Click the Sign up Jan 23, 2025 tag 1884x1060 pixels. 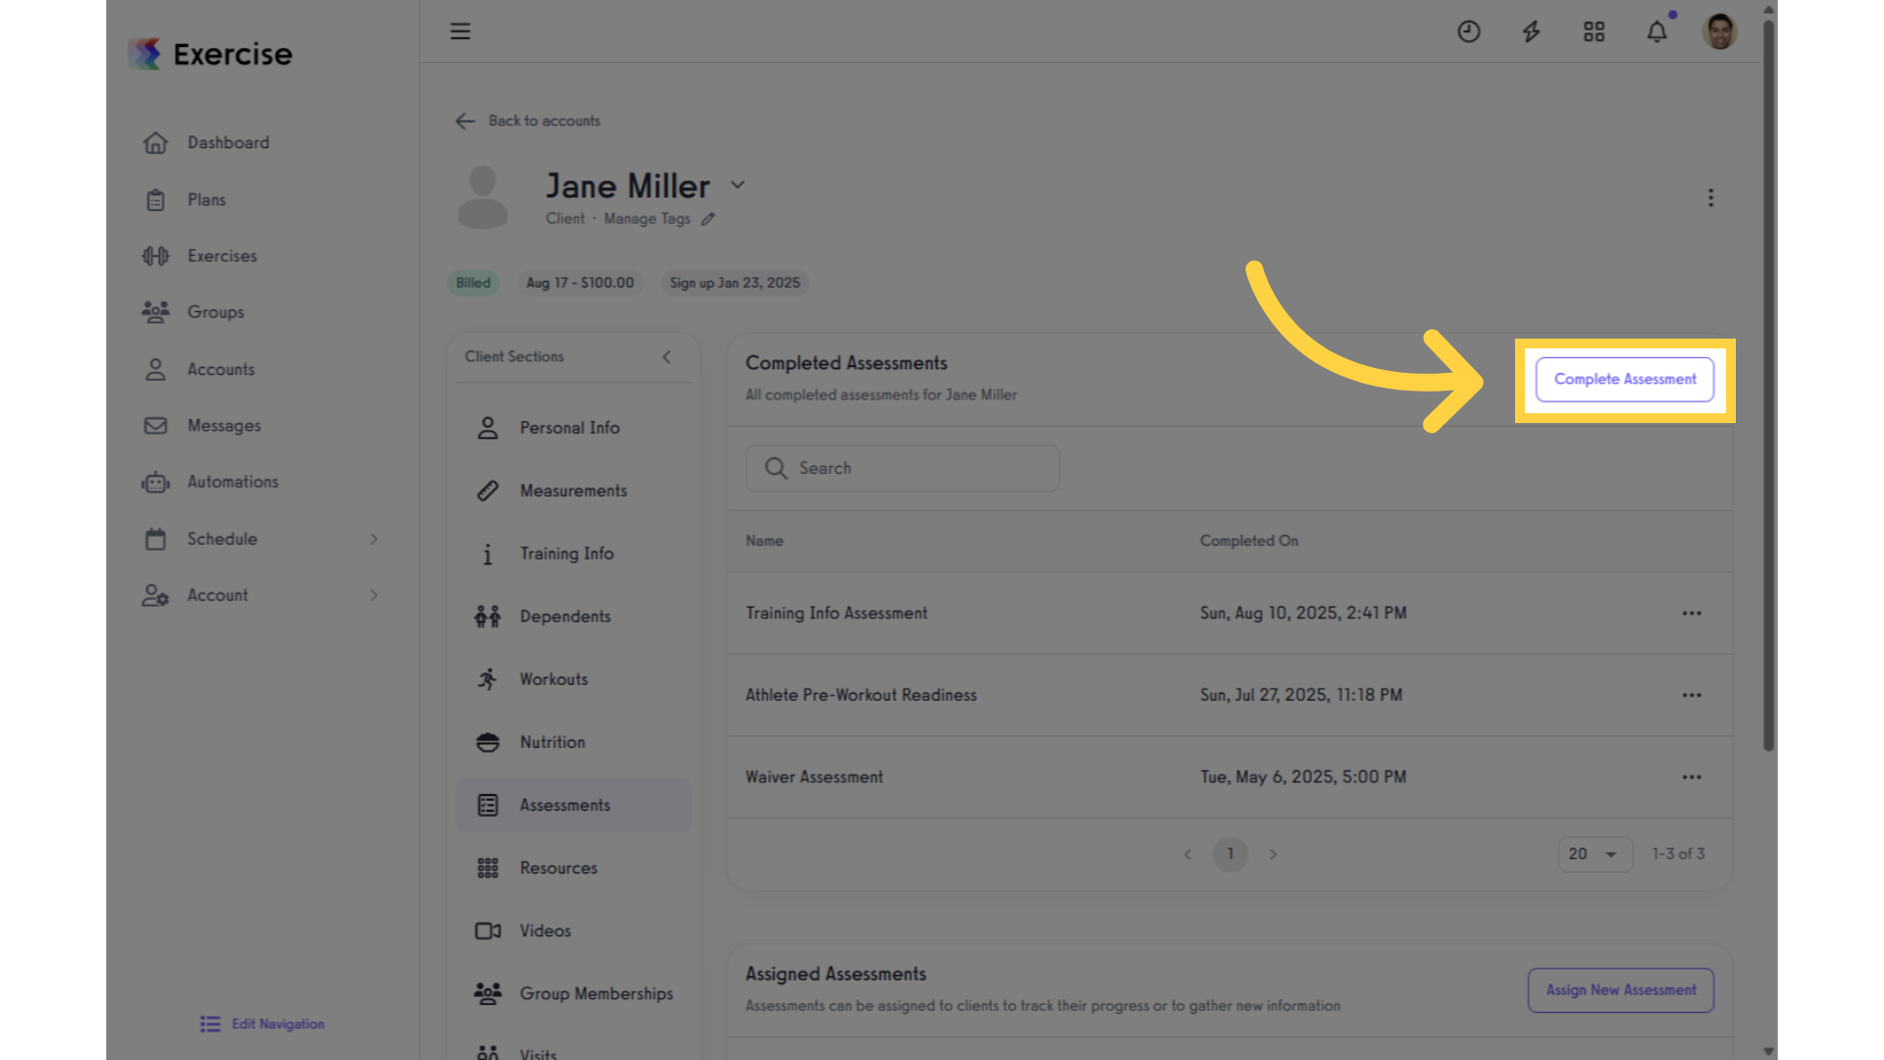[x=735, y=283]
